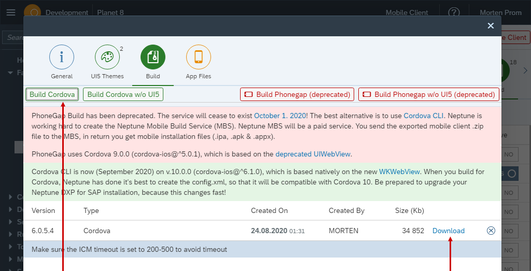The width and height of the screenshot is (531, 271).
Task: Click Build Phonegap (deprecated) button
Action: [297, 94]
